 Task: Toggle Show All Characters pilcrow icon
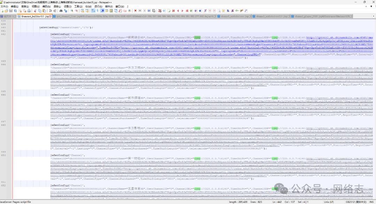click(x=97, y=11)
